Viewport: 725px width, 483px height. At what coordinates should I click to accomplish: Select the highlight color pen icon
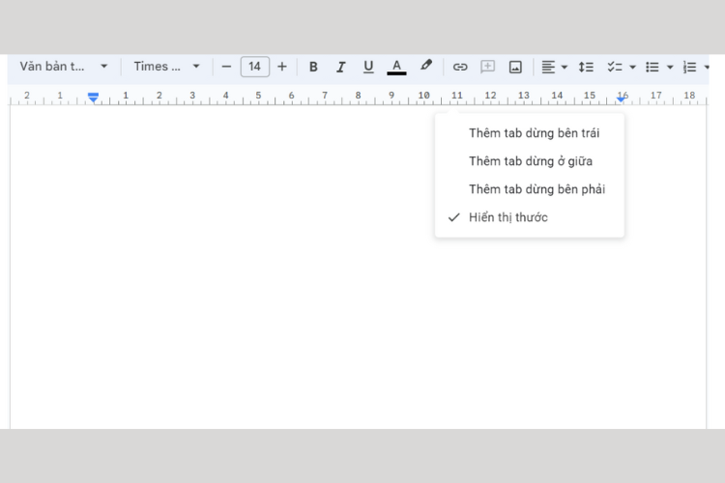click(x=426, y=66)
